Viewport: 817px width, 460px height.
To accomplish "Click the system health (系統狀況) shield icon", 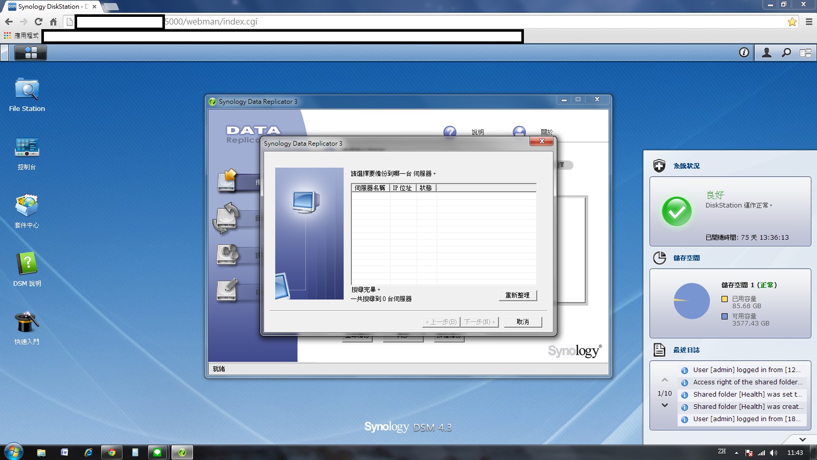I will tap(659, 166).
